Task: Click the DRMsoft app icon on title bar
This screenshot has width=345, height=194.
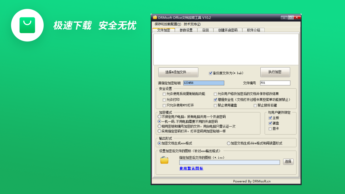Action: coord(154,17)
